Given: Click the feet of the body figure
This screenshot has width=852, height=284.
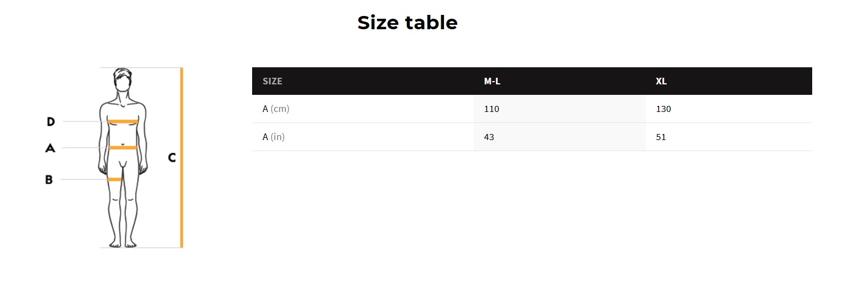Looking at the screenshot, I should [x=123, y=243].
